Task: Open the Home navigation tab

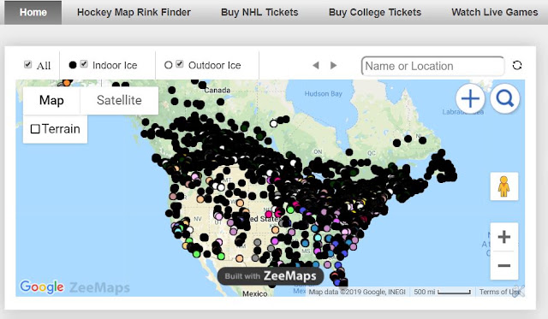Action: point(33,12)
